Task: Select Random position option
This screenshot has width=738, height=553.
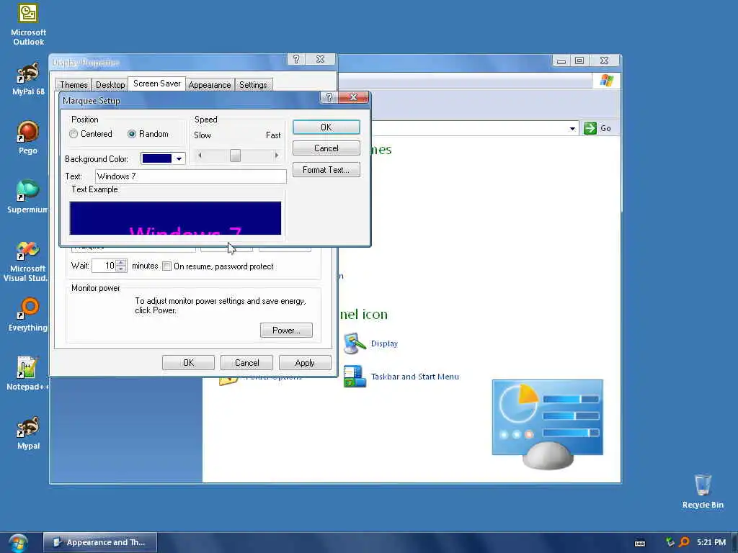Action: [x=132, y=134]
